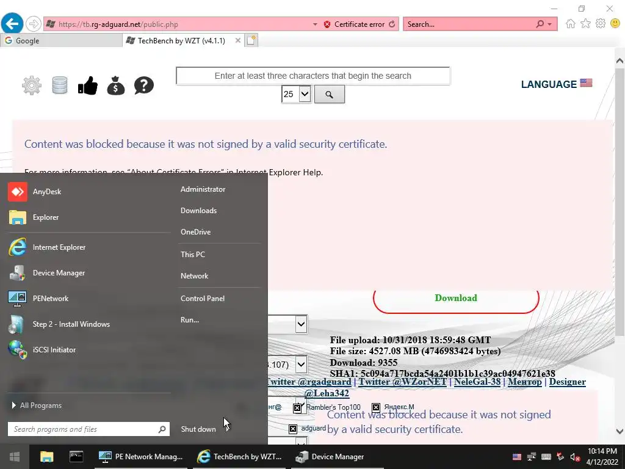Expand the 25 results dropdown

pyautogui.click(x=305, y=94)
